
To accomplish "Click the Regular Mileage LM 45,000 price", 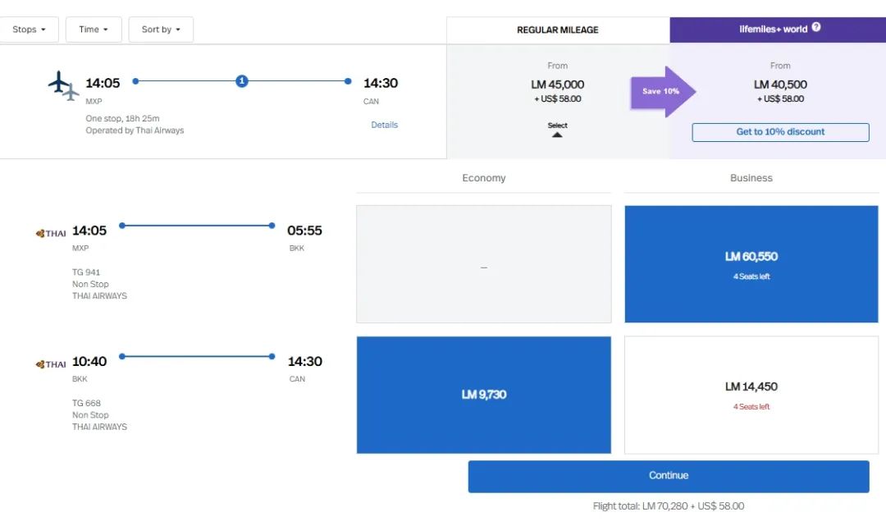I will tap(557, 85).
